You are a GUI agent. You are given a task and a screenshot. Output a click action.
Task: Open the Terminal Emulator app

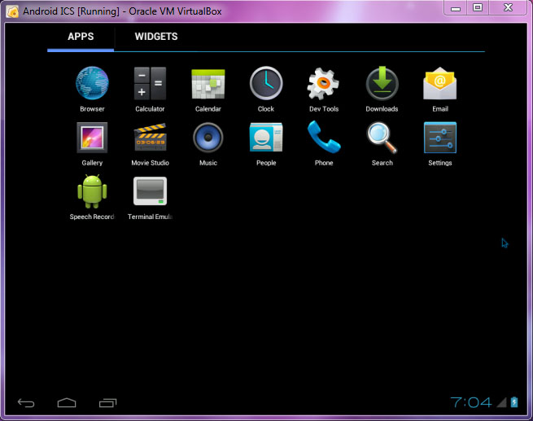click(x=150, y=191)
